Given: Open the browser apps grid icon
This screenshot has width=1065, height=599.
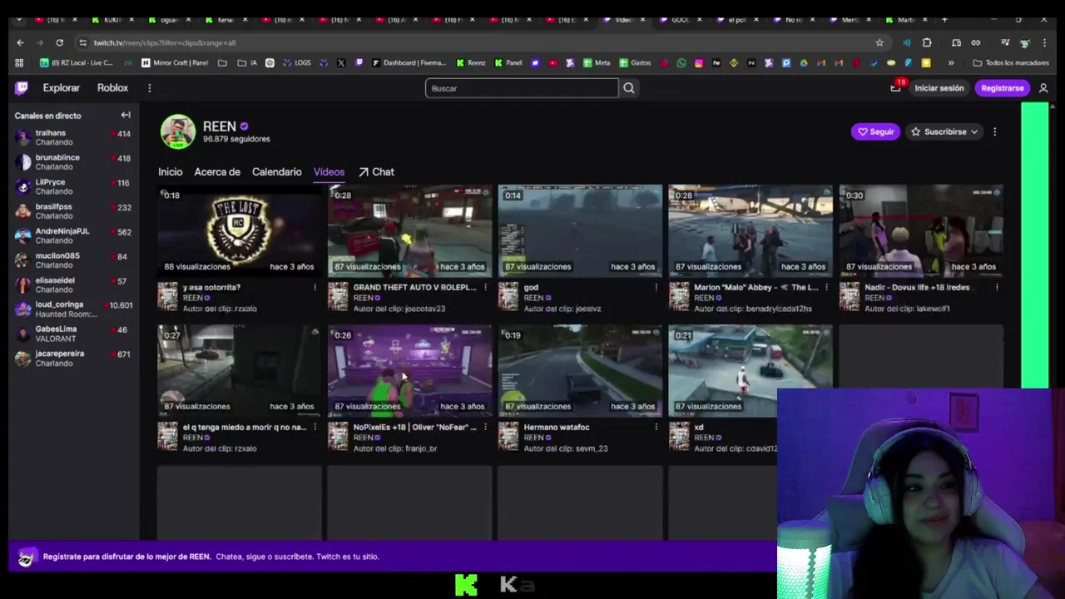Looking at the screenshot, I should (19, 62).
